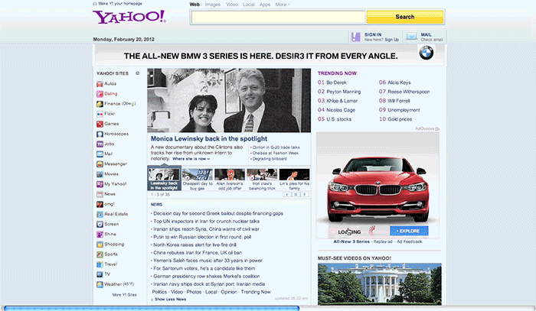Open the Real Estate site icon

tap(100, 215)
